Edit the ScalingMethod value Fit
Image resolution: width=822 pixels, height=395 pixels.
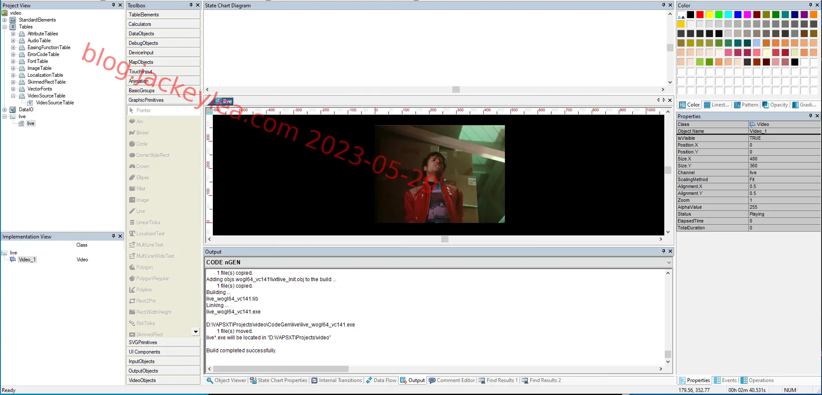tap(784, 179)
